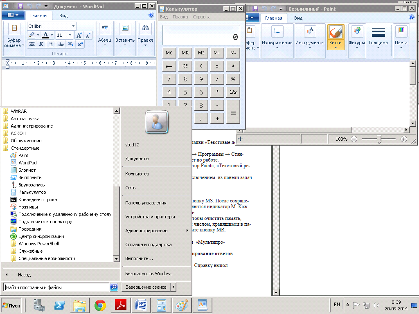Viewport: 419px width, 314px height.
Task: Click digit 8 on the calculator
Action: [x=185, y=79]
